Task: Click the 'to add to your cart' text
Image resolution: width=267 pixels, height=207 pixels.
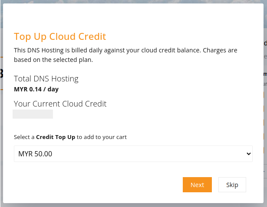Action: pyautogui.click(x=102, y=137)
